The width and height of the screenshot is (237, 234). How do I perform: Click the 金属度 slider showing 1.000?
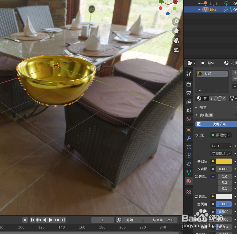click(224, 204)
